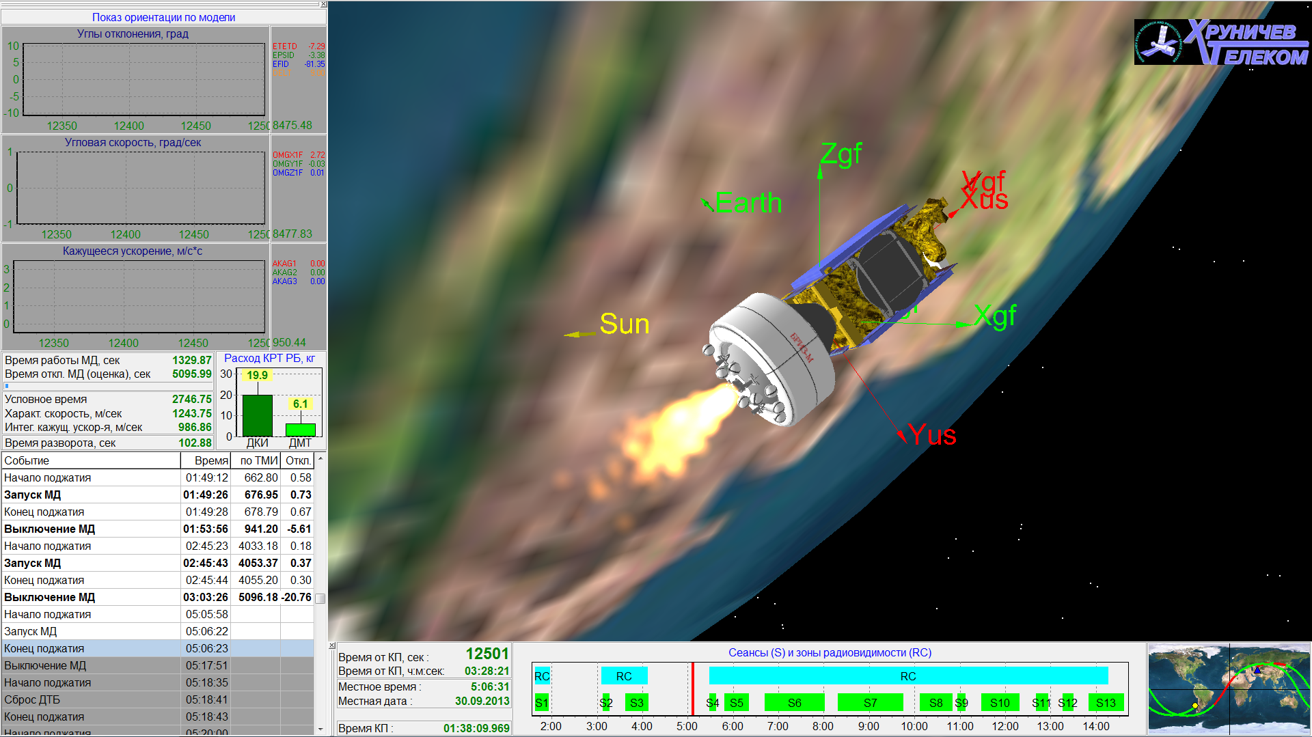
Task: Click the yellow dot on the ground track map
Action: pos(1194,706)
